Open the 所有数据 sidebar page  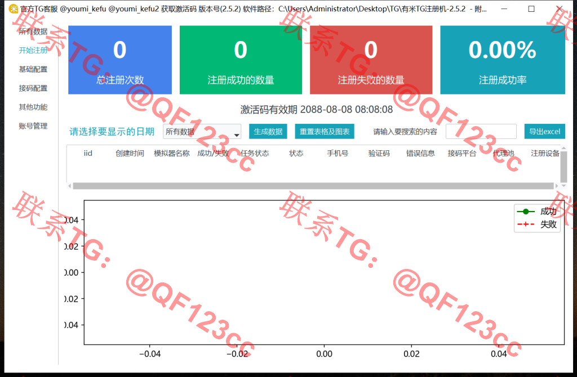pyautogui.click(x=33, y=32)
